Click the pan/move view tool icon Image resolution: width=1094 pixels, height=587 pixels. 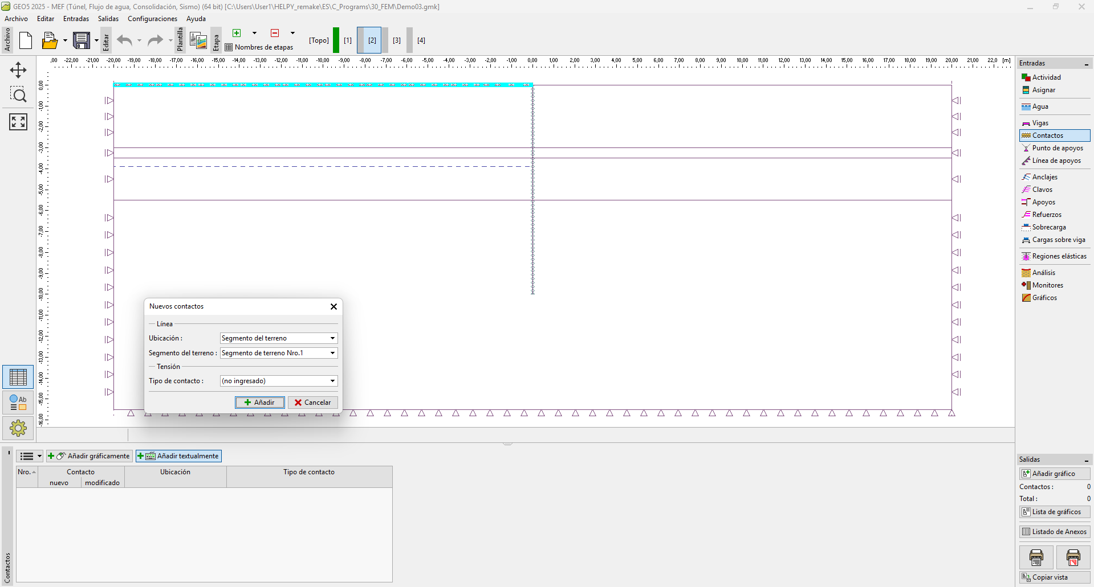point(18,70)
